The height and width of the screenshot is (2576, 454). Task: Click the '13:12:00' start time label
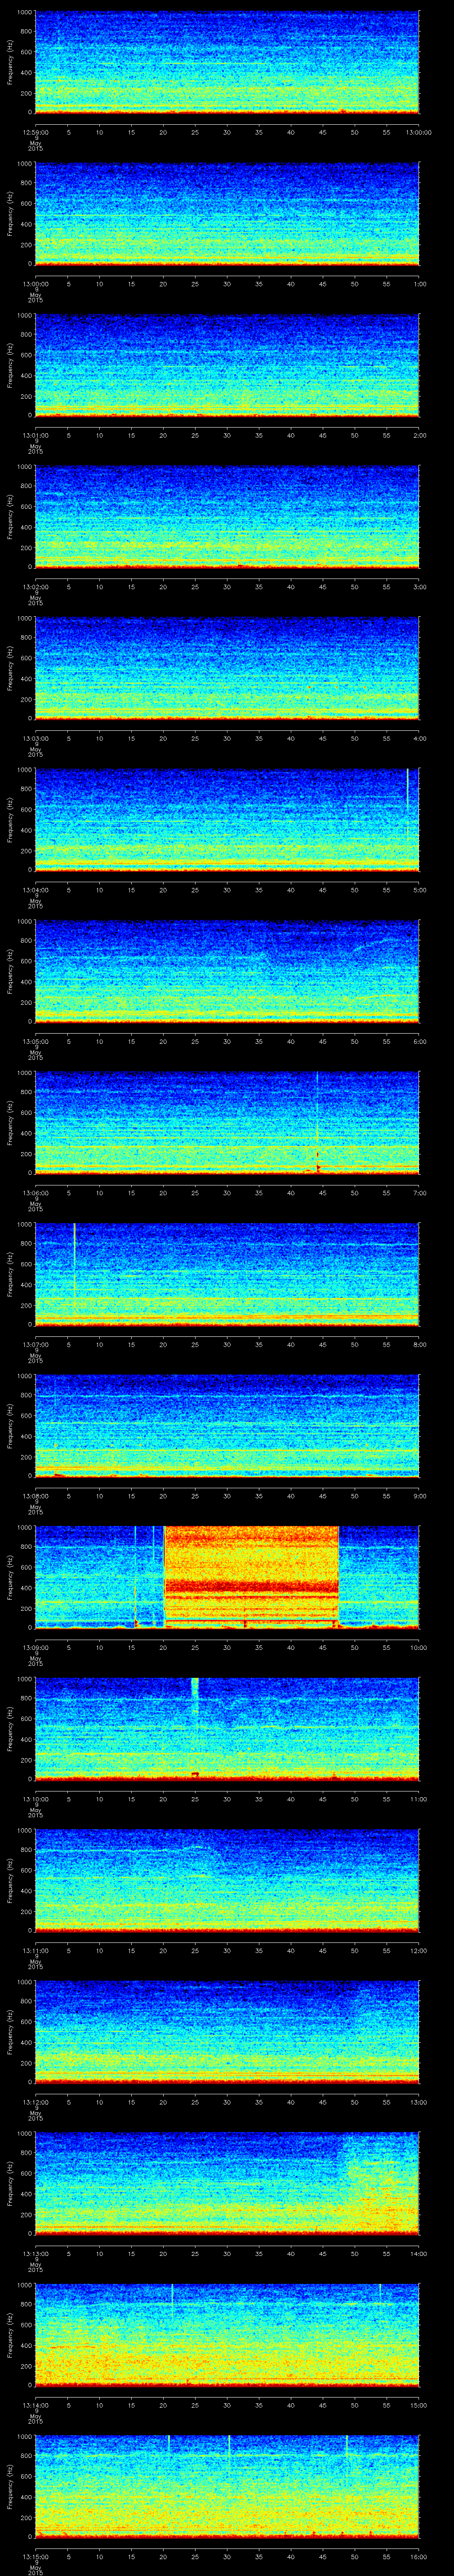pyautogui.click(x=36, y=2101)
